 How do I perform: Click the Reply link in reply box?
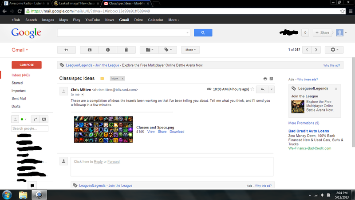coord(98,162)
